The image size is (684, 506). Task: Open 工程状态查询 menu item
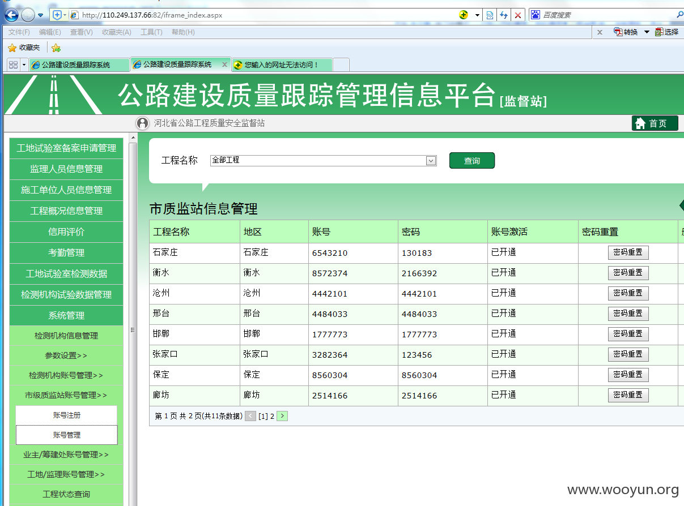point(66,494)
